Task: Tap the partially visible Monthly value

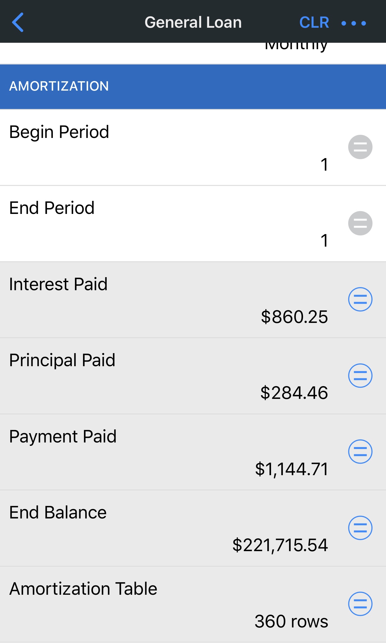Action: point(296,47)
